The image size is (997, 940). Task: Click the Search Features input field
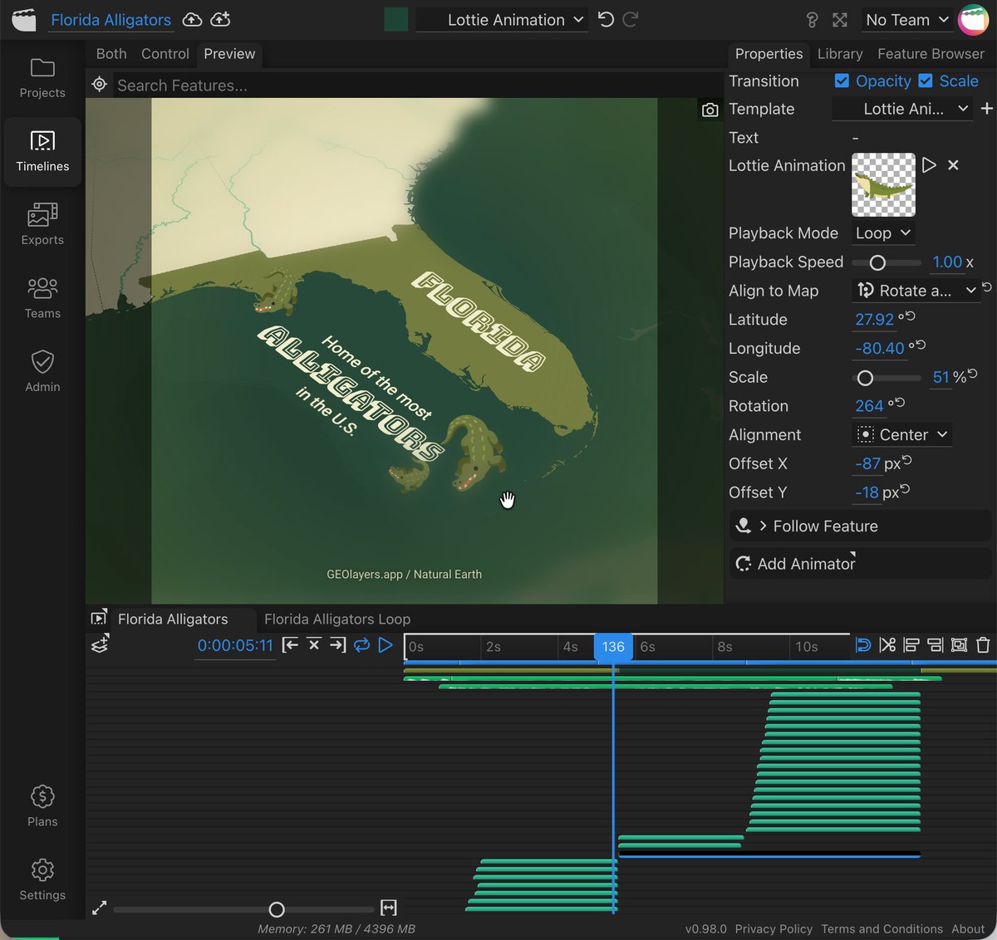[x=415, y=85]
